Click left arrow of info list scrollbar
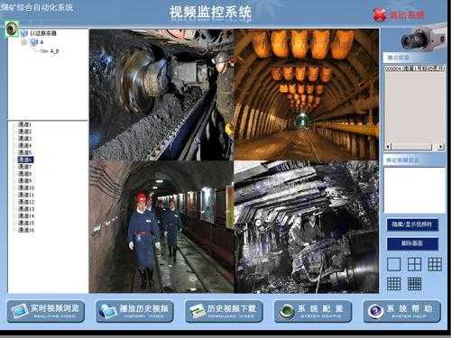 click(388, 147)
